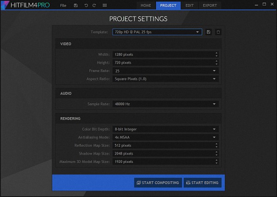Open the Template dropdown
This screenshot has height=197, width=277.
157,32
